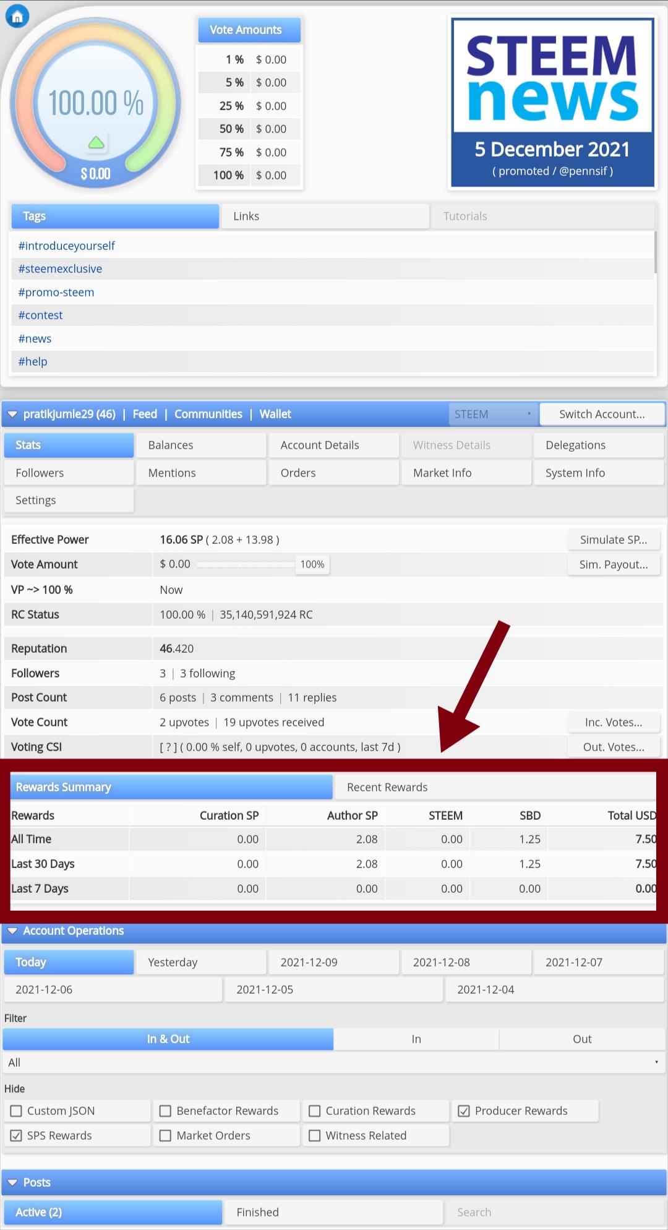Screen dimensions: 668x1230
Task: Click the Simulate SP button
Action: pos(614,540)
